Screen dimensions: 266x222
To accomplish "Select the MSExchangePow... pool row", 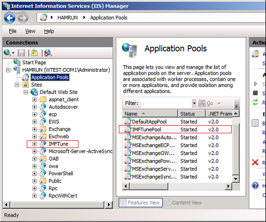I will [x=178, y=161].
